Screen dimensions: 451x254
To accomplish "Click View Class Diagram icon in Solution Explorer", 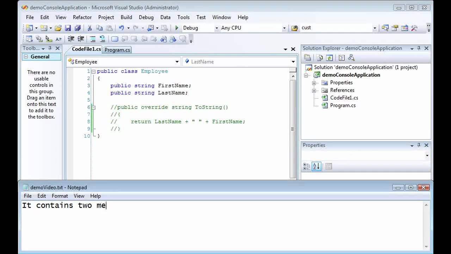I will coord(351,58).
